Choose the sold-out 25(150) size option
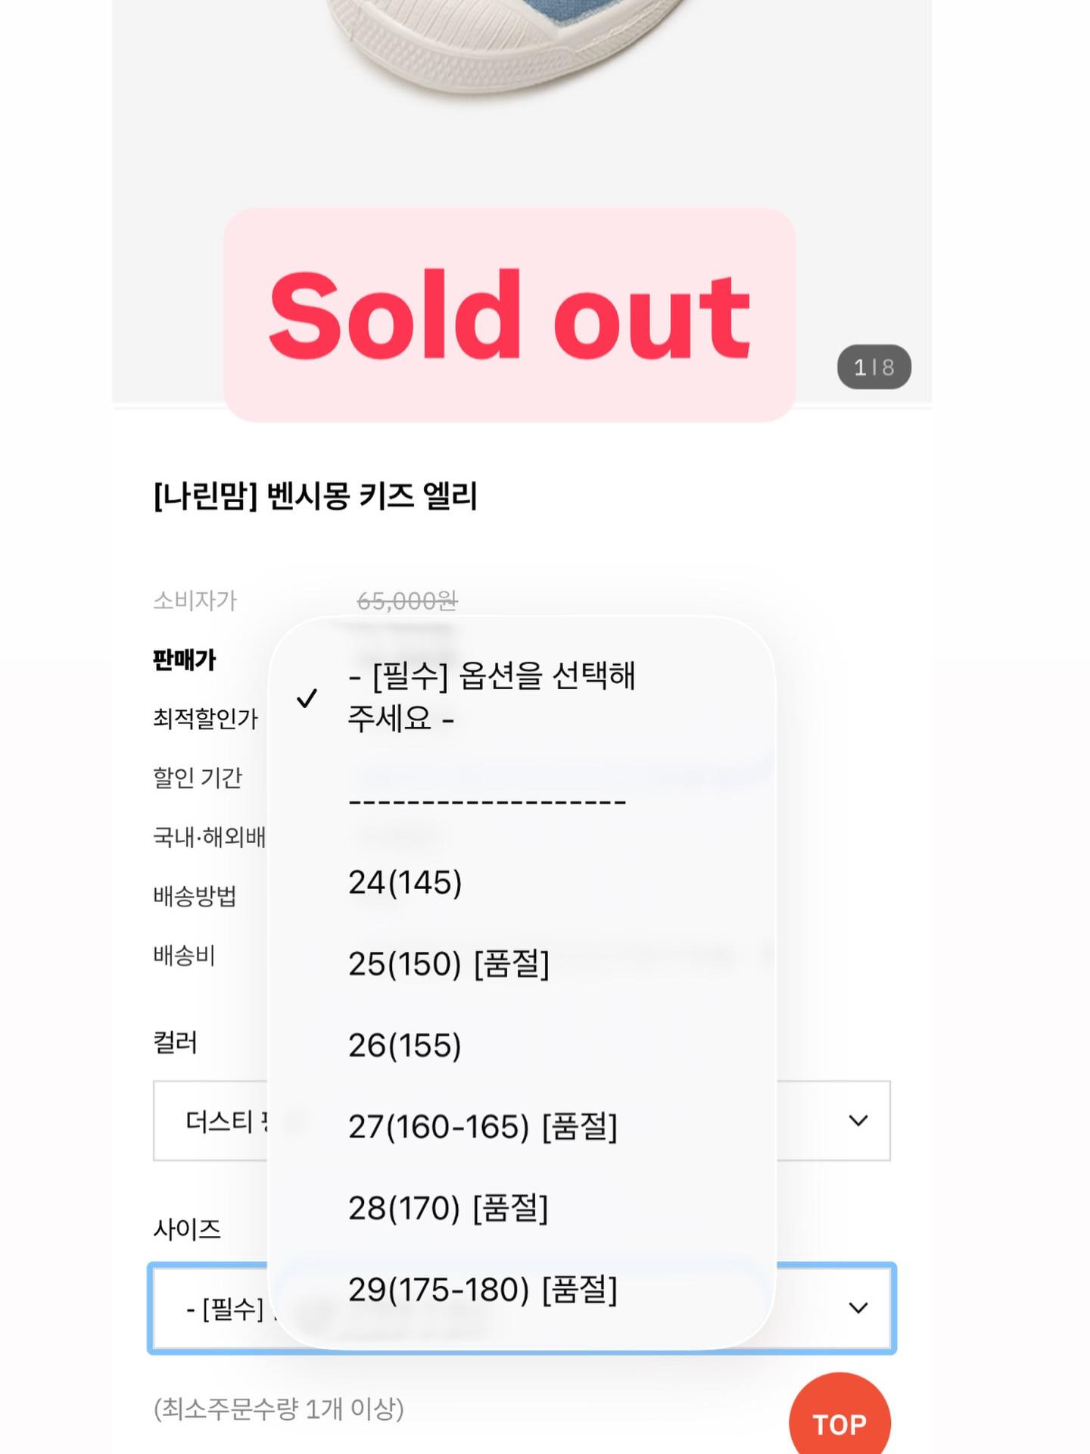This screenshot has height=1454, width=1090. (448, 964)
